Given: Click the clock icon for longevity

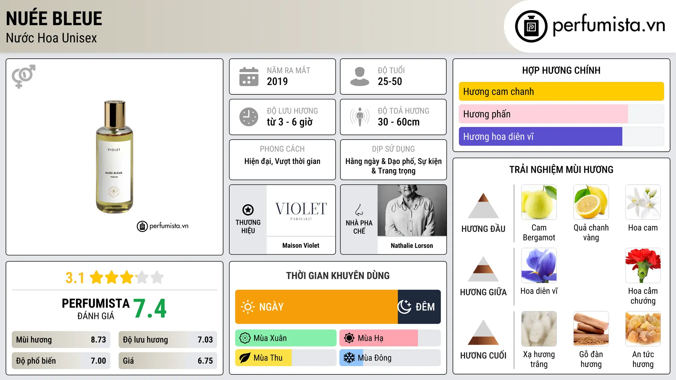Looking at the screenshot, I should pyautogui.click(x=249, y=117).
